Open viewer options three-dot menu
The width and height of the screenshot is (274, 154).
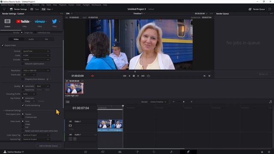[x=211, y=13]
